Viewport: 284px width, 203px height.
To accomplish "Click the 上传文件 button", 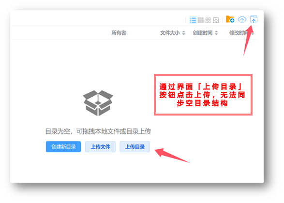I will point(100,147).
